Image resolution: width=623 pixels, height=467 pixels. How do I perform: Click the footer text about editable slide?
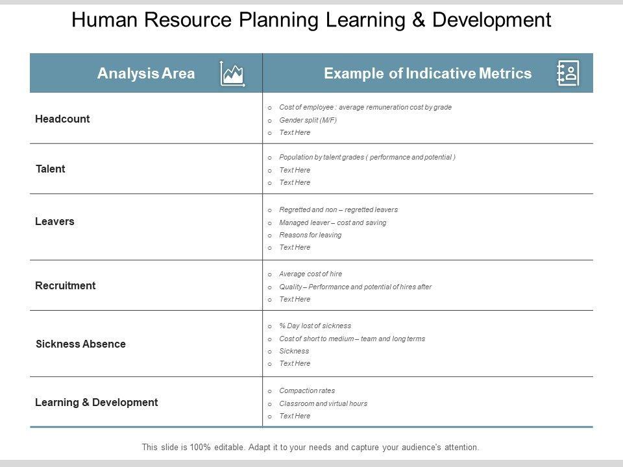point(310,447)
